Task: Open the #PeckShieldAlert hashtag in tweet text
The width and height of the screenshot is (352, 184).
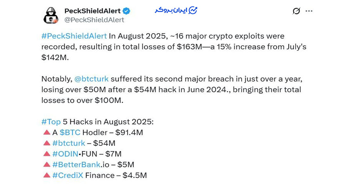Action: coord(74,36)
